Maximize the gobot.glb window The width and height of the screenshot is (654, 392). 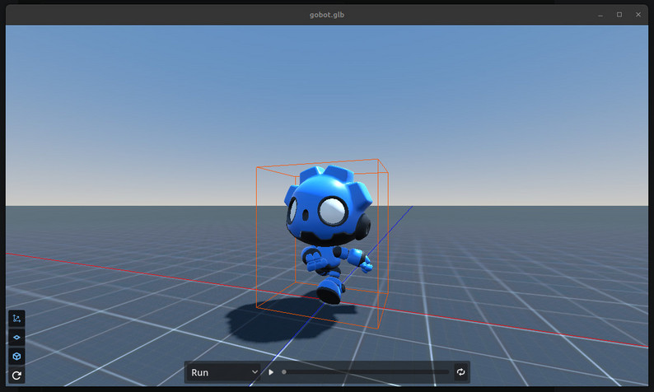pos(619,15)
